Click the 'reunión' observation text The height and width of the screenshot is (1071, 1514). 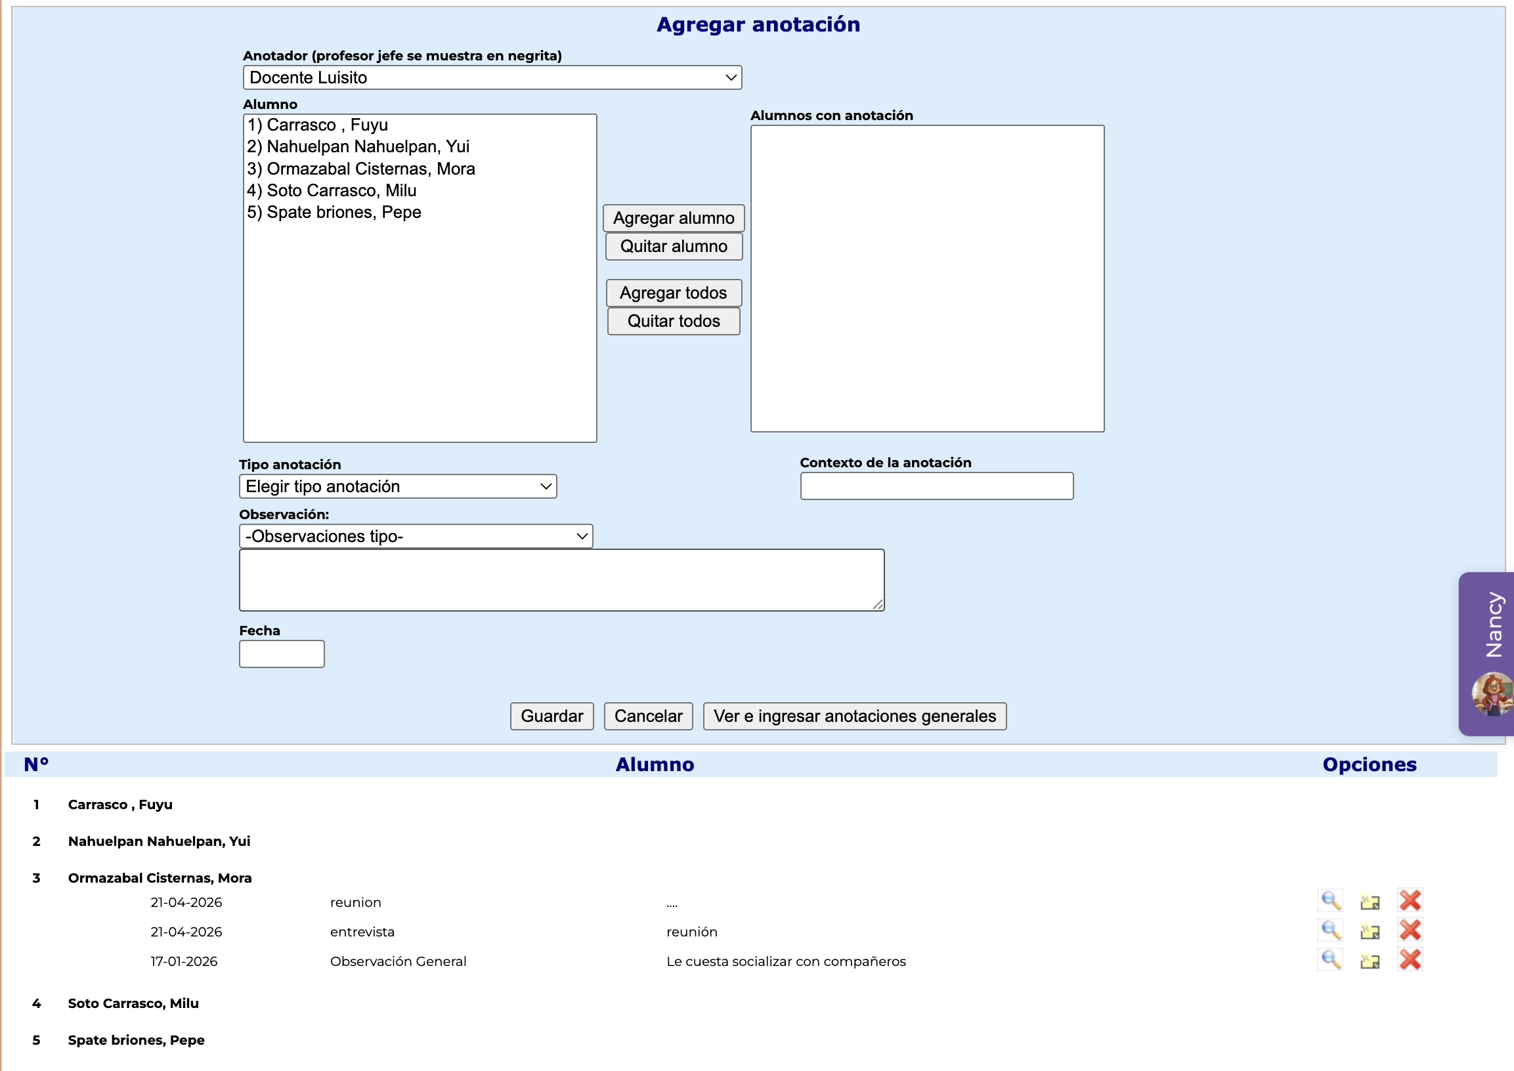(691, 933)
